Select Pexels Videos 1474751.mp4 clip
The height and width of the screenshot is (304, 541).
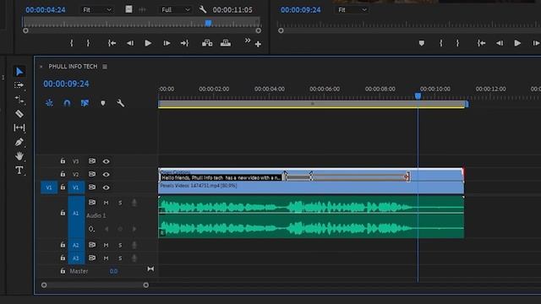coord(311,187)
